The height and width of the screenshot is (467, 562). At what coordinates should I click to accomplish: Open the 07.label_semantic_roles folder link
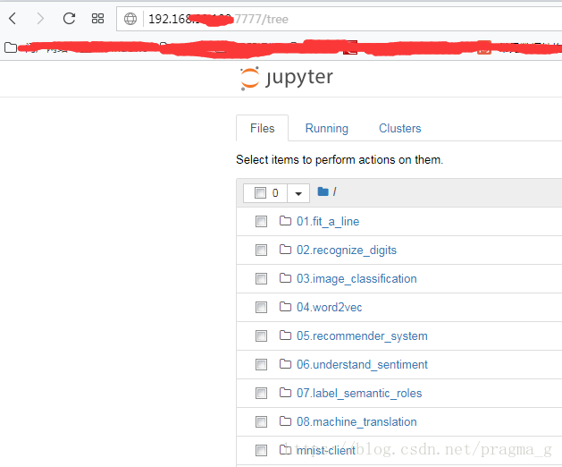[359, 394]
